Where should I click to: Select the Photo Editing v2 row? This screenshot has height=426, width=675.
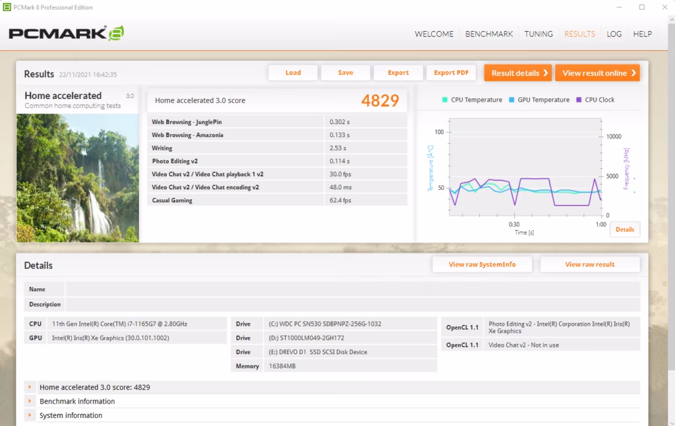click(278, 161)
